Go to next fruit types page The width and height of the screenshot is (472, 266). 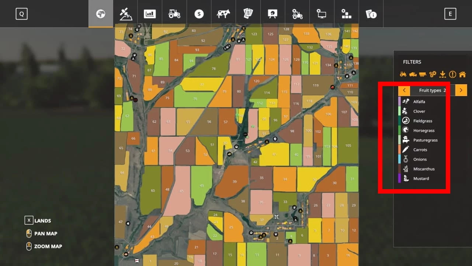pyautogui.click(x=461, y=90)
